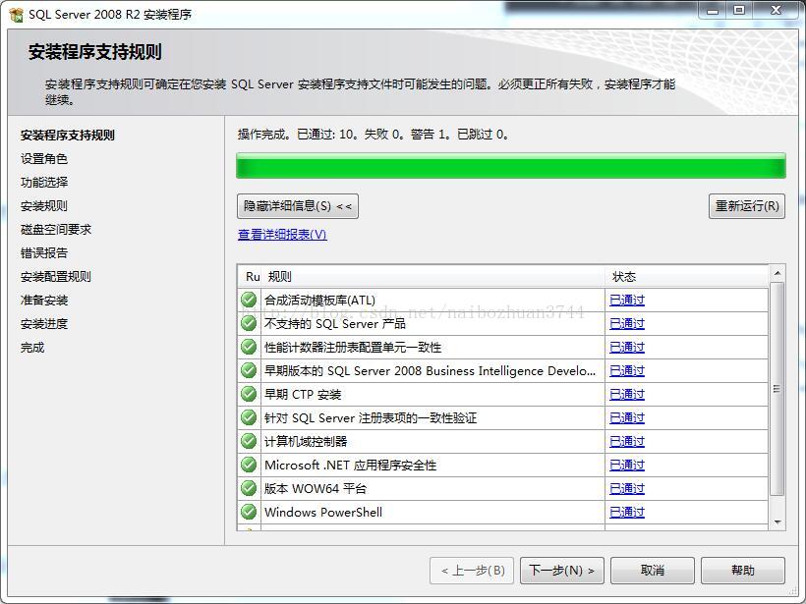Select 安装规则 step in left pane

(44, 206)
